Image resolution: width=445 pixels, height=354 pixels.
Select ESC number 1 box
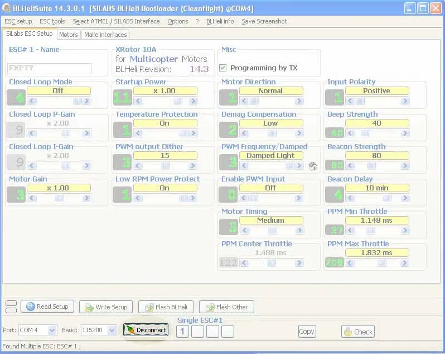coord(182,331)
